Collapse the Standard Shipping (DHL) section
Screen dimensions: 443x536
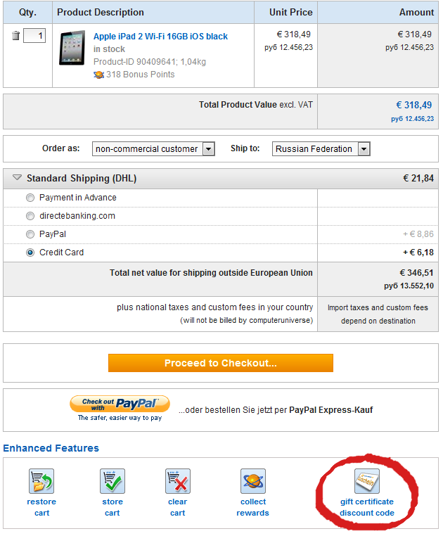coord(17,178)
